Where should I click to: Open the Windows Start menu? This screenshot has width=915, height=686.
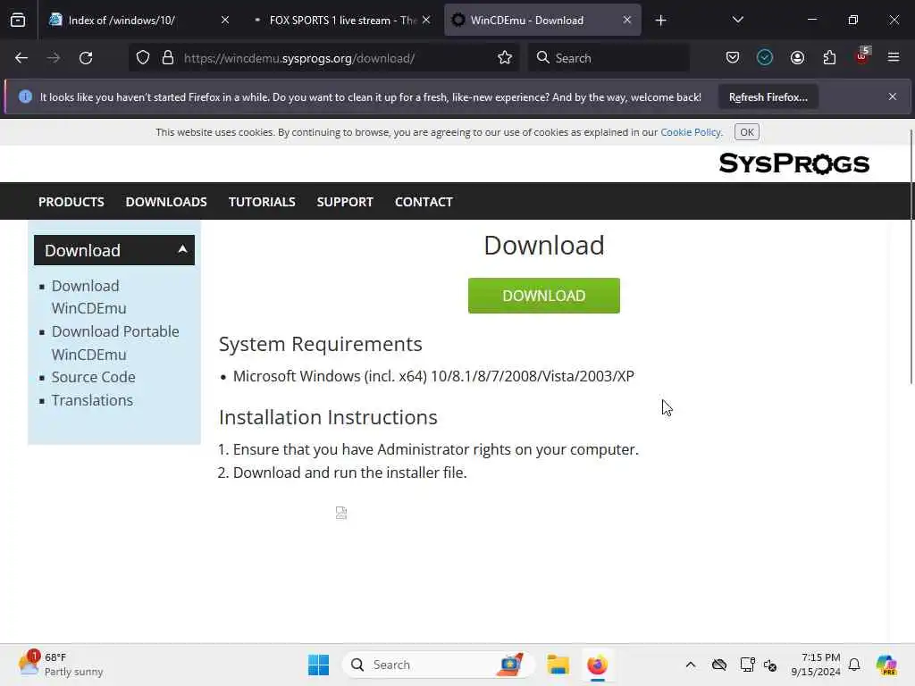pos(319,665)
